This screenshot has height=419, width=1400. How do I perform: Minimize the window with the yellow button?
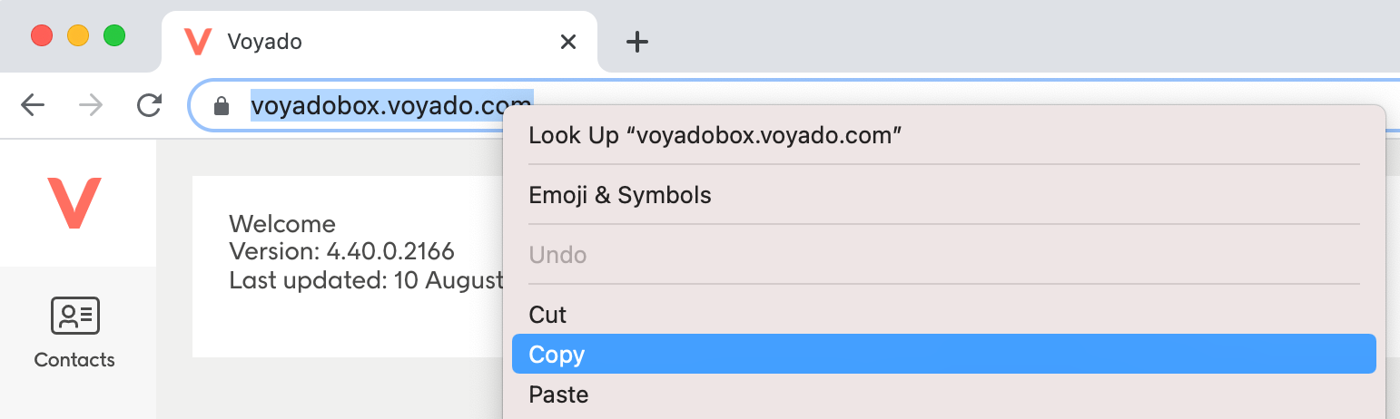point(78,36)
